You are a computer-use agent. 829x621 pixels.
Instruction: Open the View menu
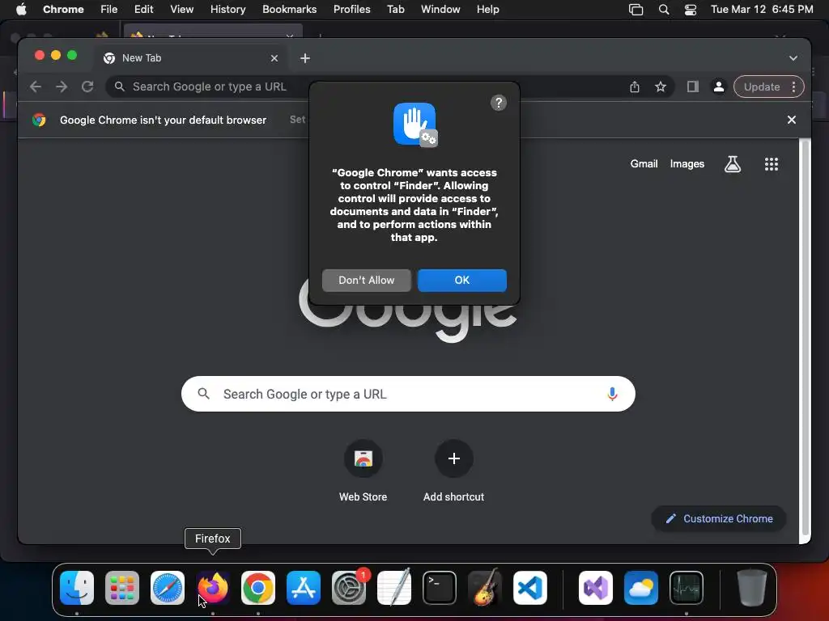coord(181,10)
